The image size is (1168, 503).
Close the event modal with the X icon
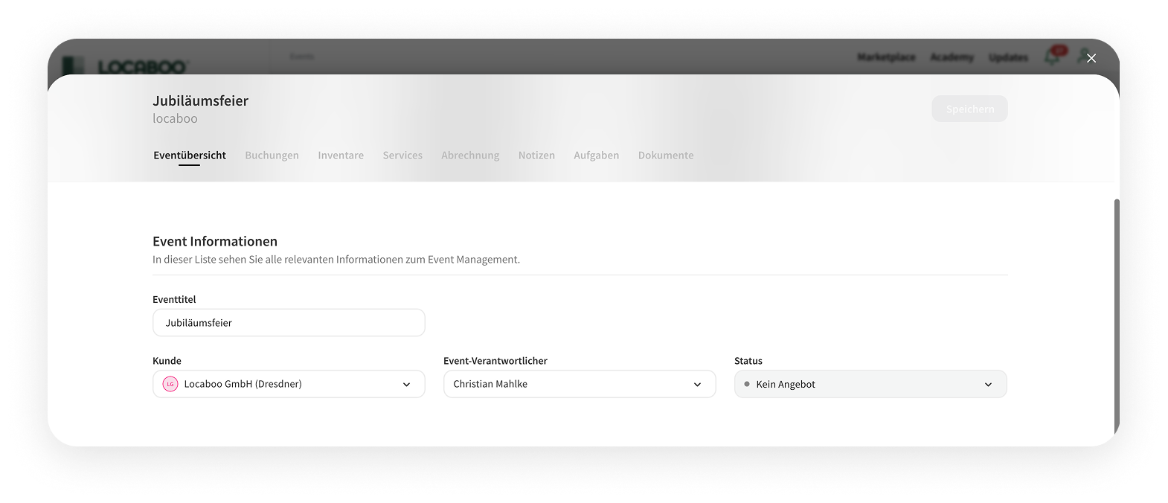coord(1091,58)
